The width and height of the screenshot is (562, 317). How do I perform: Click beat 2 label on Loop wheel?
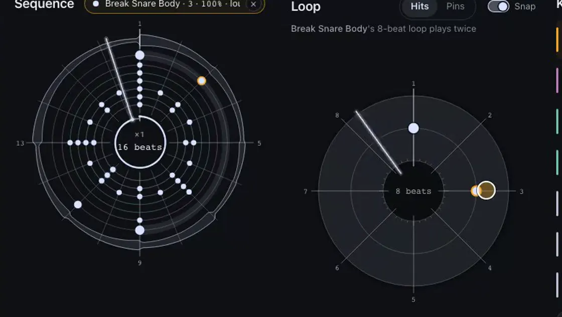pos(490,115)
